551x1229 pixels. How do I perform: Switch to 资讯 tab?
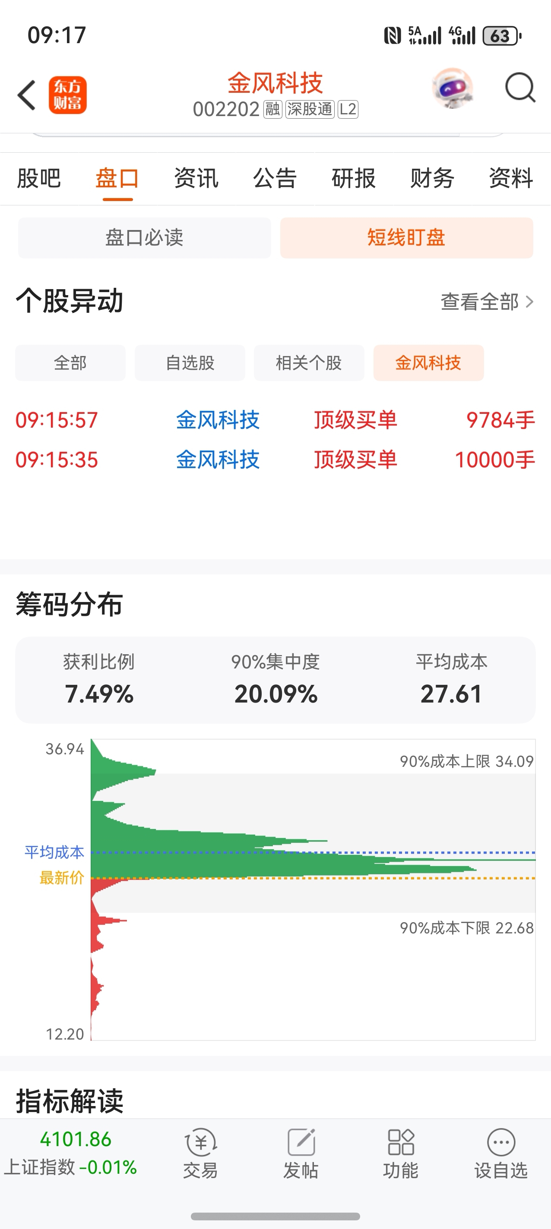196,178
